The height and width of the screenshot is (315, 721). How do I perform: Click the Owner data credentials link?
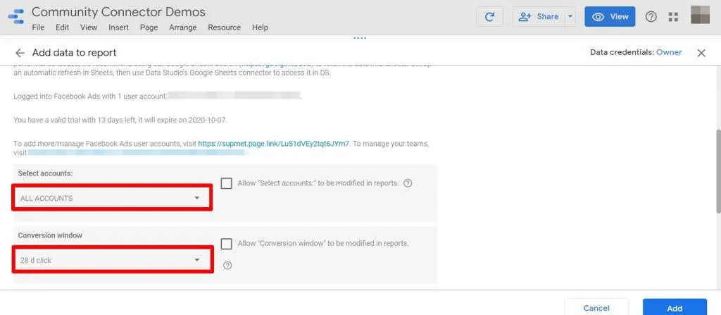tap(669, 52)
